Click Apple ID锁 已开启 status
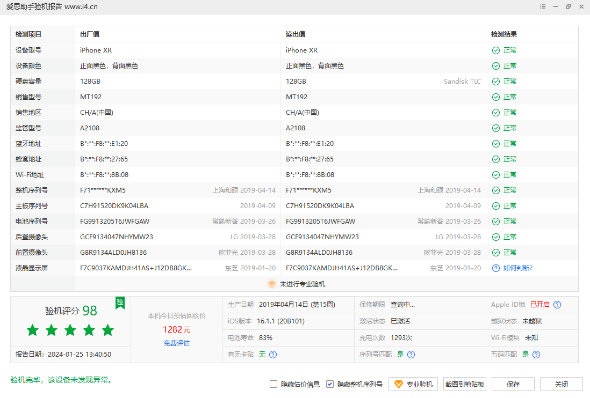 coord(540,305)
